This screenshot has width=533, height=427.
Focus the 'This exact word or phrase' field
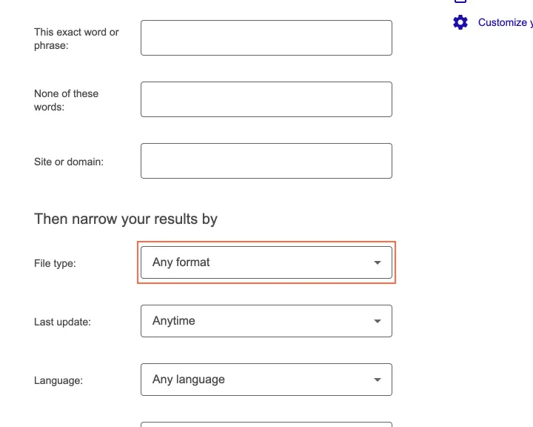coord(266,38)
